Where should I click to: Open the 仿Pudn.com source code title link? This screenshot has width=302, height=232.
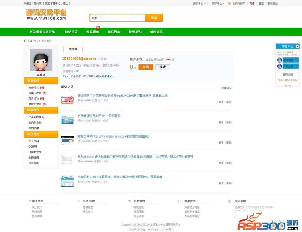pos(135,156)
